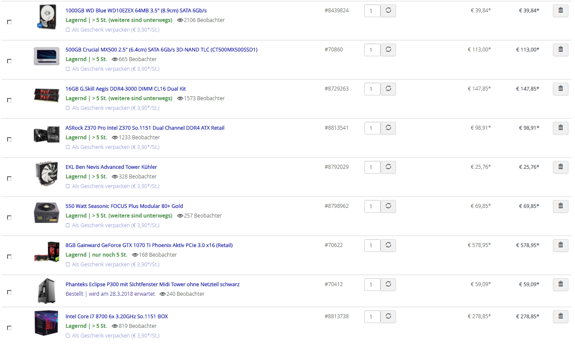The height and width of the screenshot is (345, 575).
Task: Click the Seasonic power supply thumbnail
Action: click(46, 213)
